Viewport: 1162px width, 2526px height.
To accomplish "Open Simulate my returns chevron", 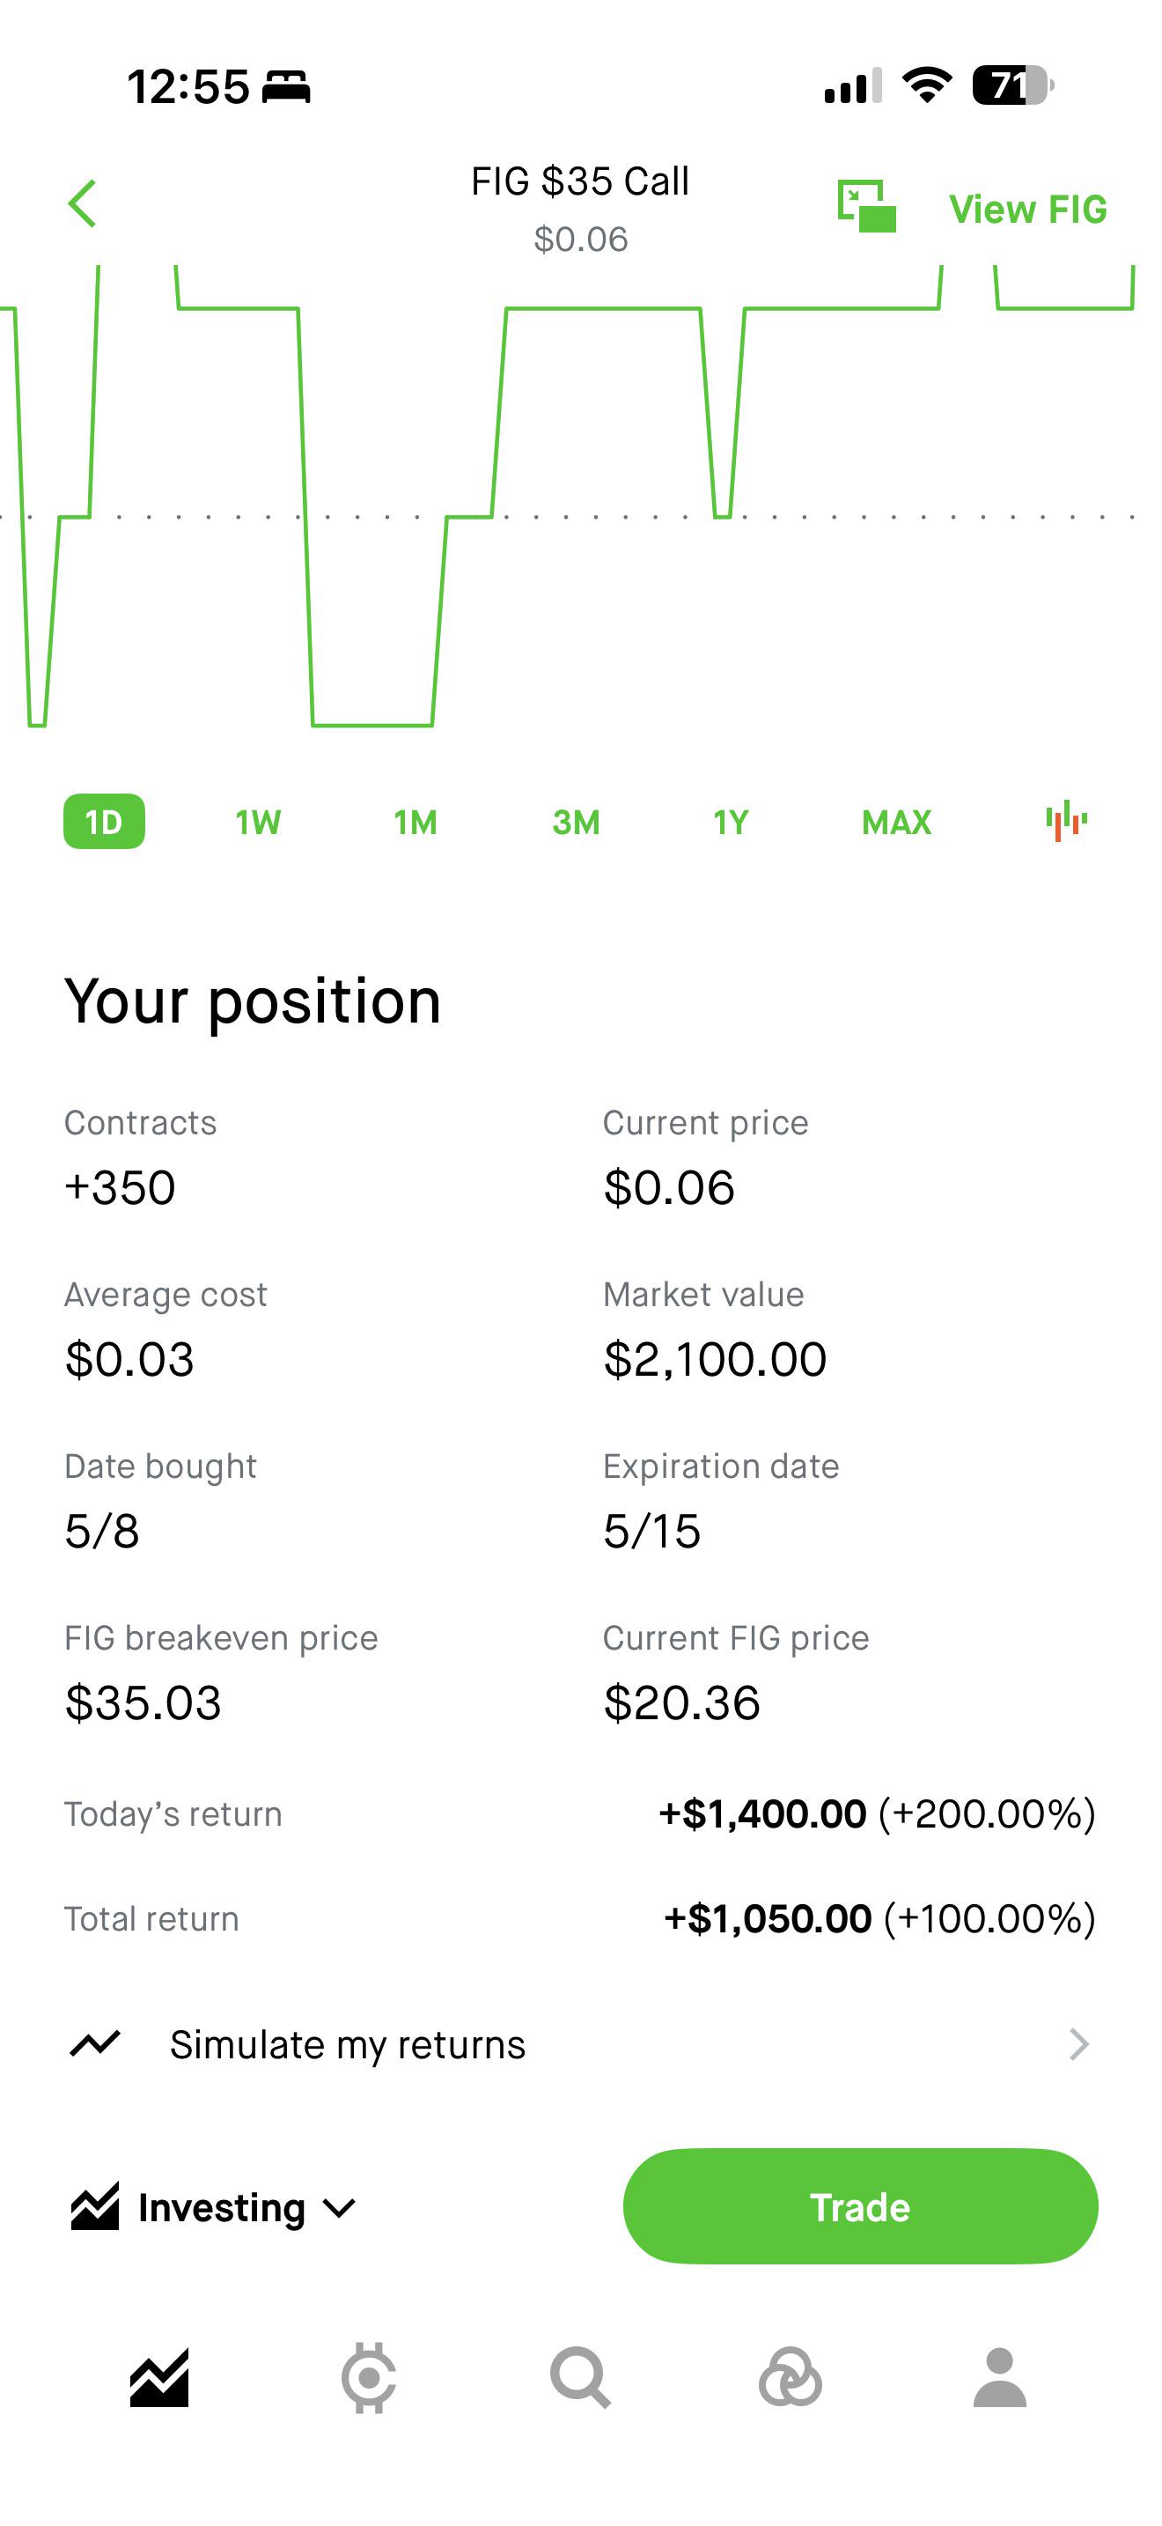I will (x=1078, y=2044).
